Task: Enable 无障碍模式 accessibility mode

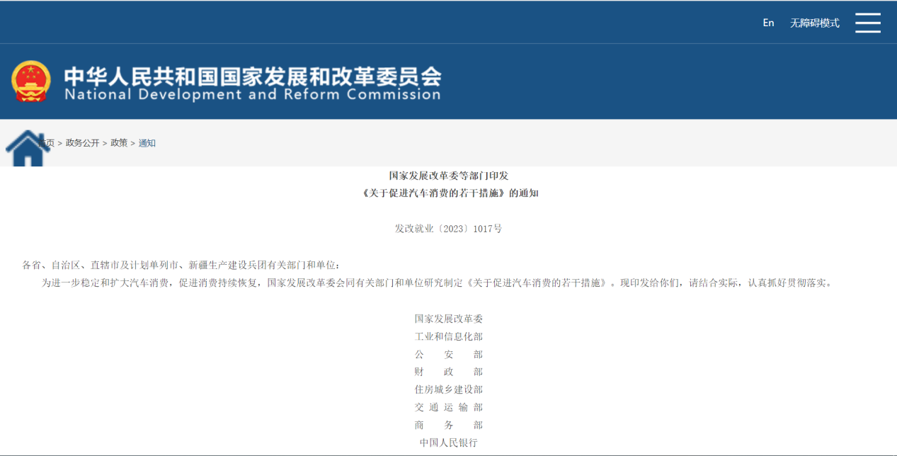Action: (x=815, y=23)
